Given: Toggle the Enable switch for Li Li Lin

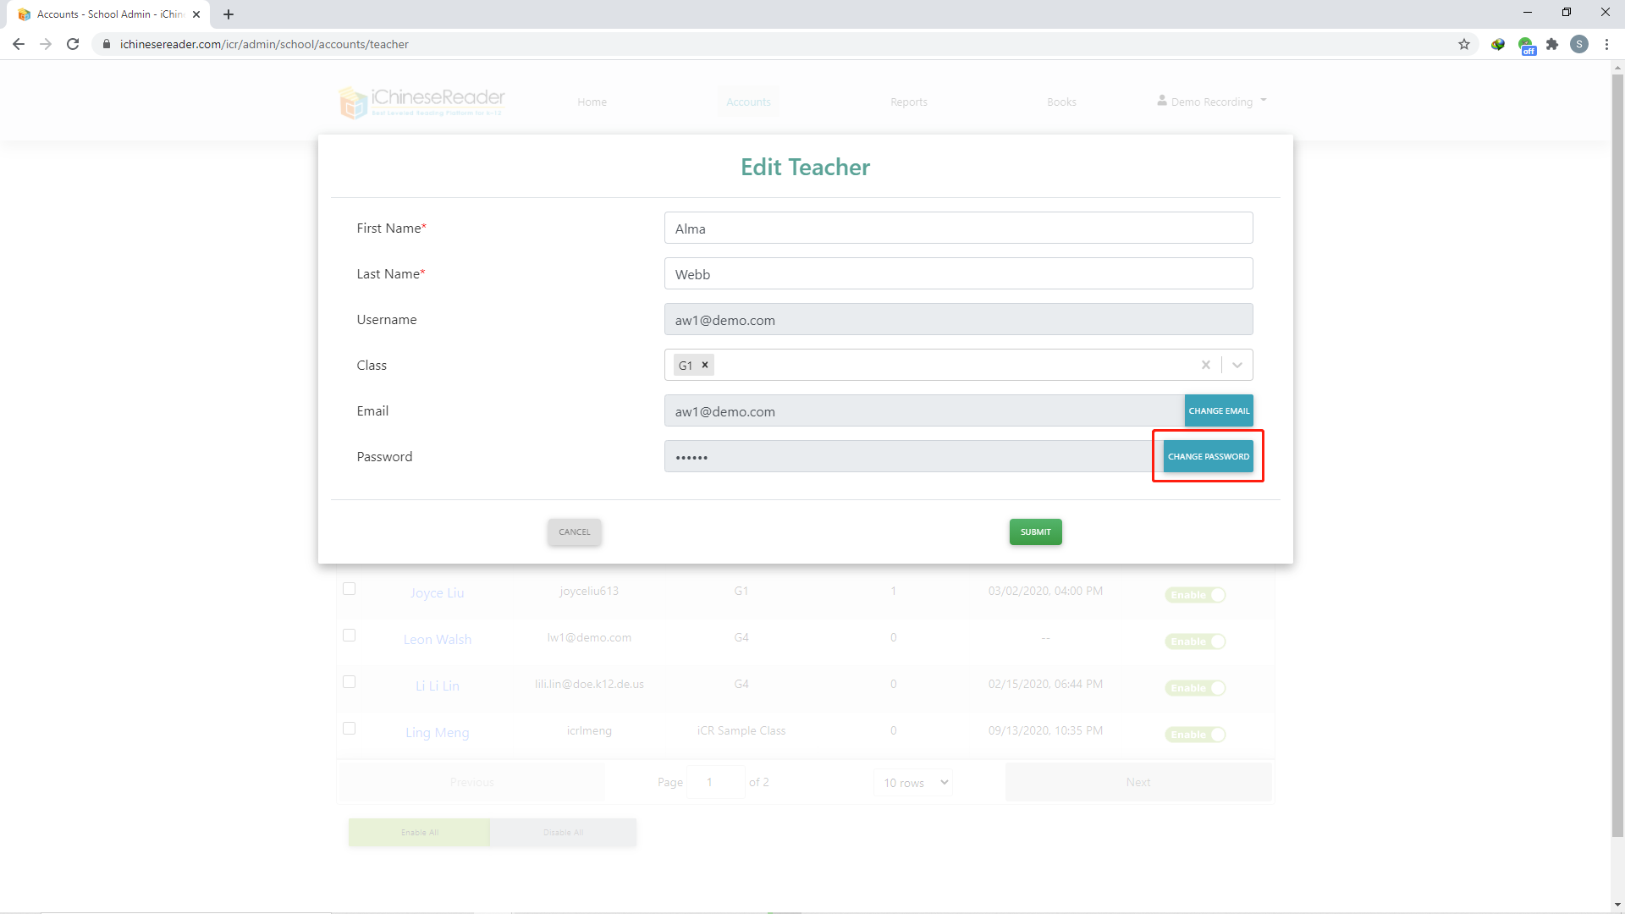Looking at the screenshot, I should 1195,688.
